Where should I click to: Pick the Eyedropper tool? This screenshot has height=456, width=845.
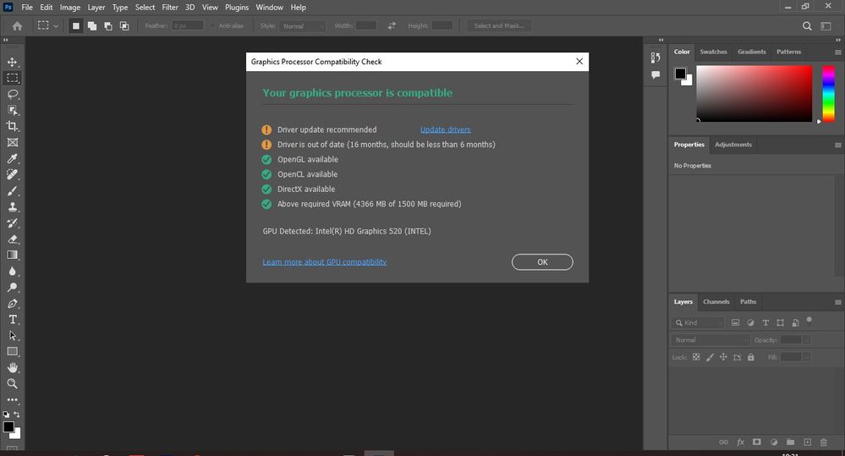pos(13,158)
